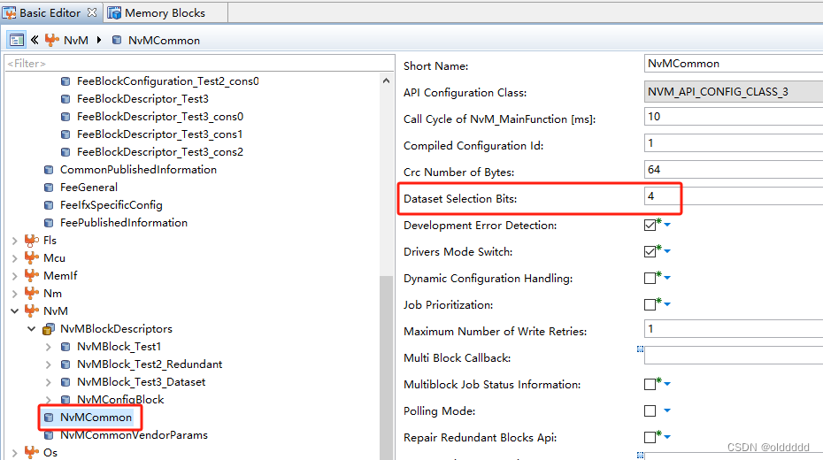Click the double-chevron back icon in breadcrumb
823x460 pixels.
click(x=35, y=40)
